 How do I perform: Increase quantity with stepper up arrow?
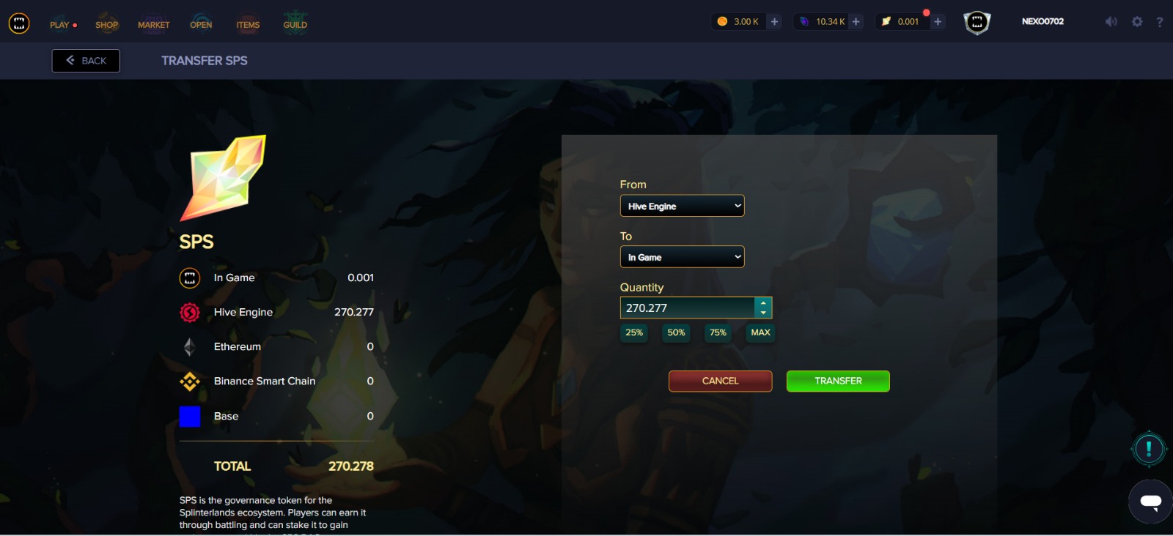click(763, 303)
